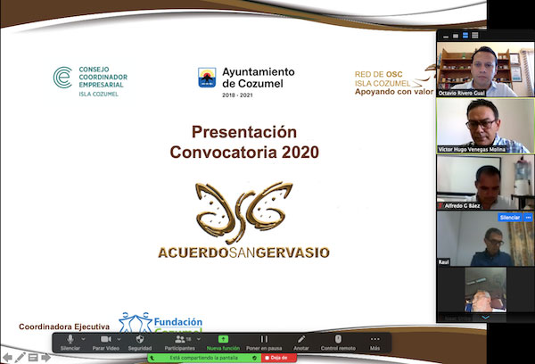Mute microphone with the Silenciar toolbar icon
Viewport: 535px width, 364px height.
70,343
